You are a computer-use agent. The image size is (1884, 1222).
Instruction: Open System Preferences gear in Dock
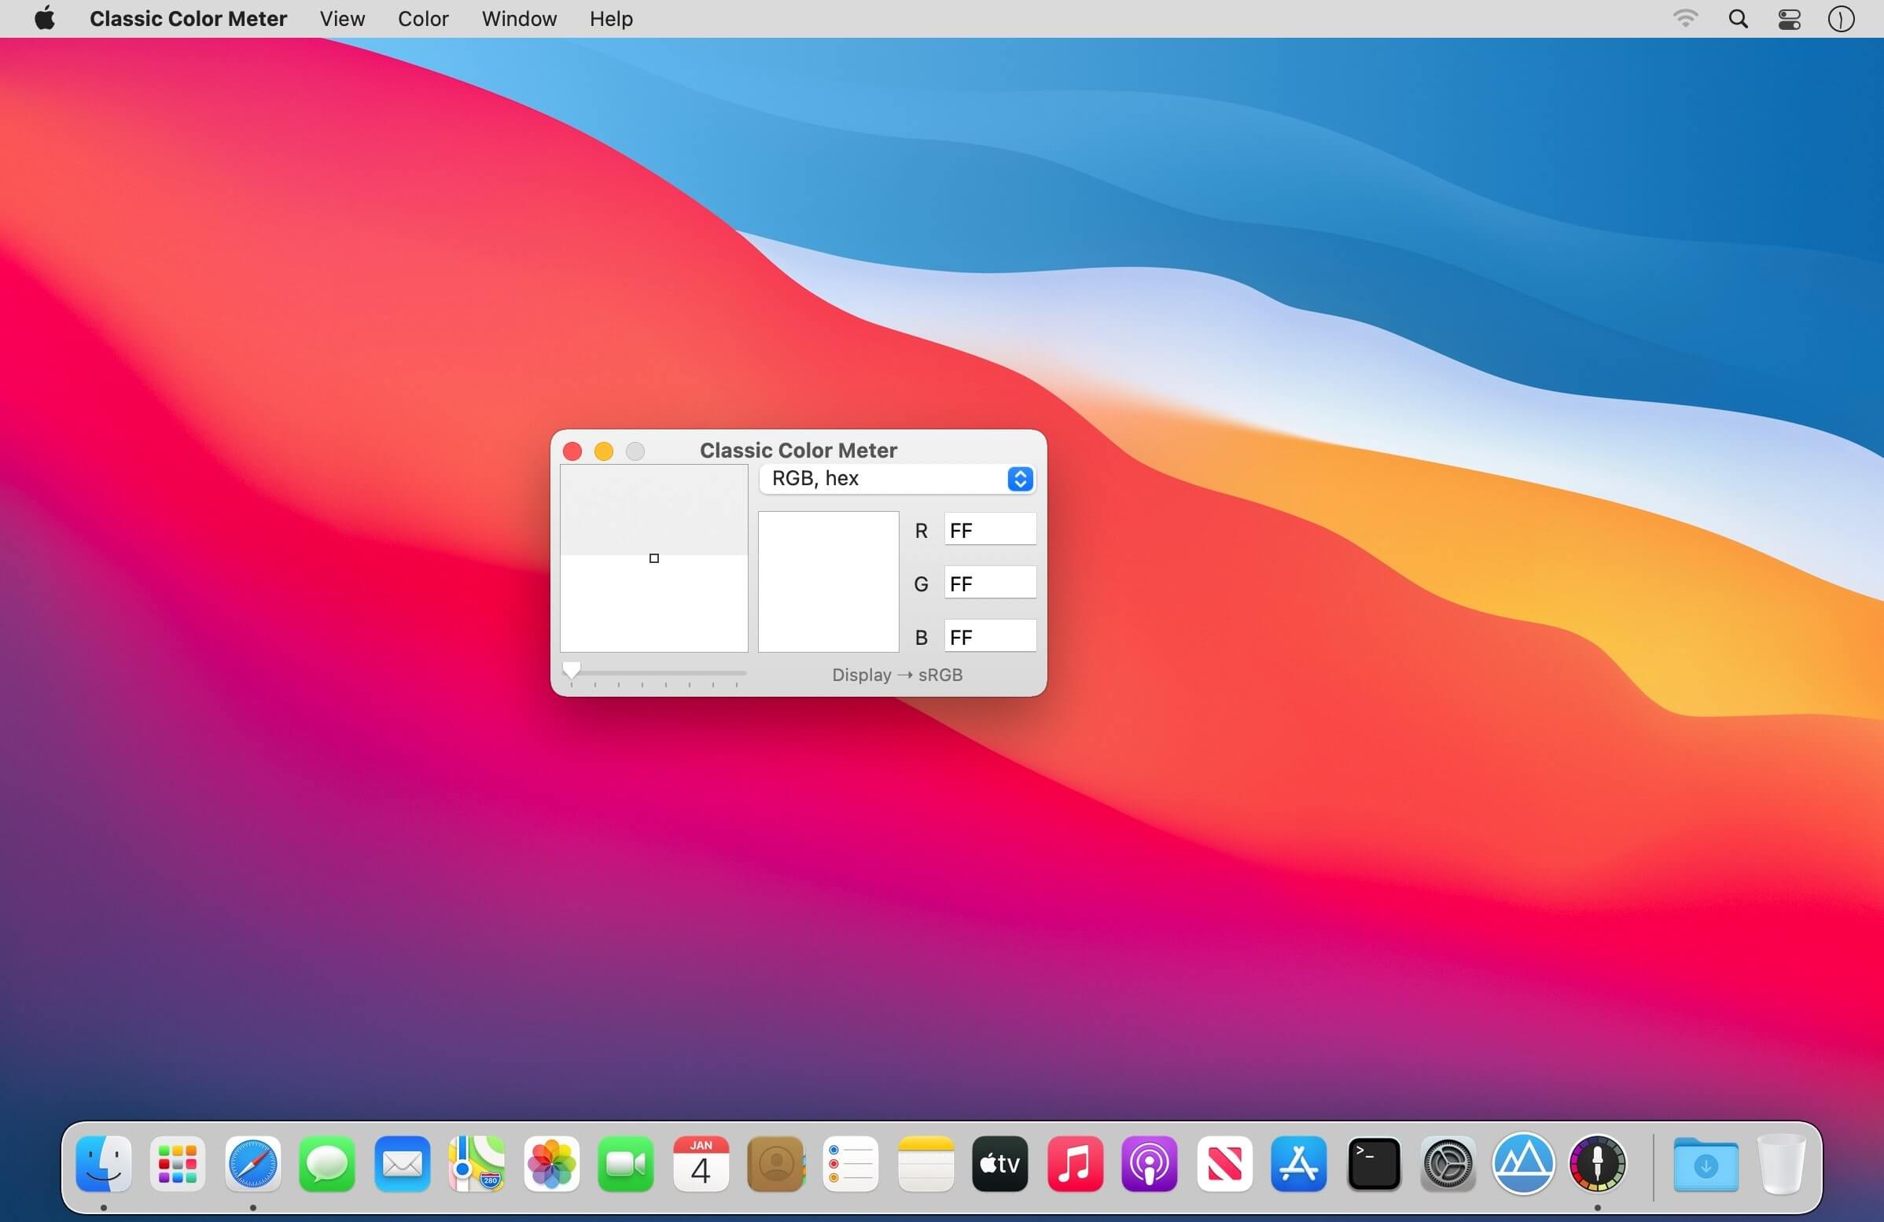(x=1448, y=1164)
